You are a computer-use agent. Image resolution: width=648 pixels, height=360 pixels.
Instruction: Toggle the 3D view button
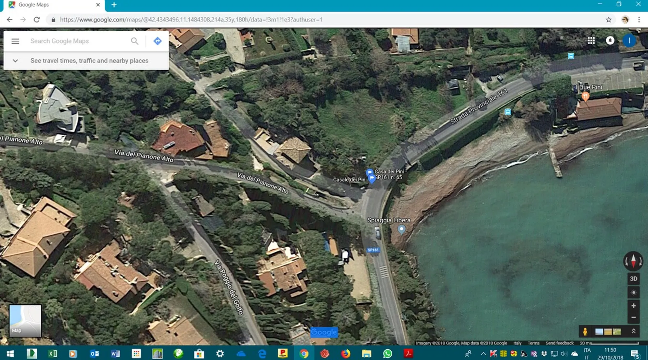click(634, 279)
